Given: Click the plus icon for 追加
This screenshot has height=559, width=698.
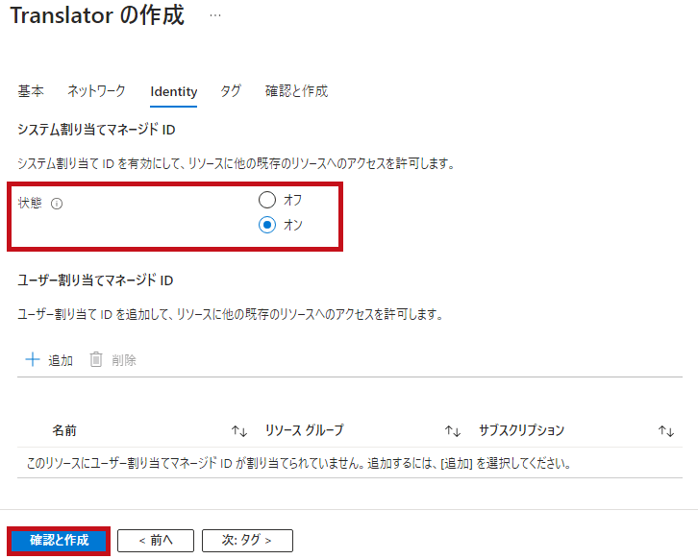Looking at the screenshot, I should tap(33, 359).
